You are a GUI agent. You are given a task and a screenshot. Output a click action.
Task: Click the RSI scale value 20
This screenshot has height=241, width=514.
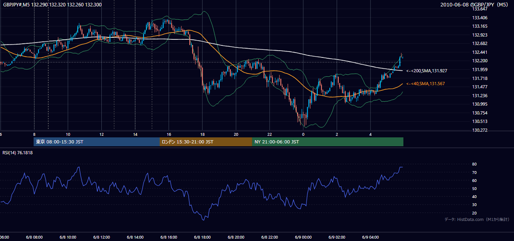475,213
